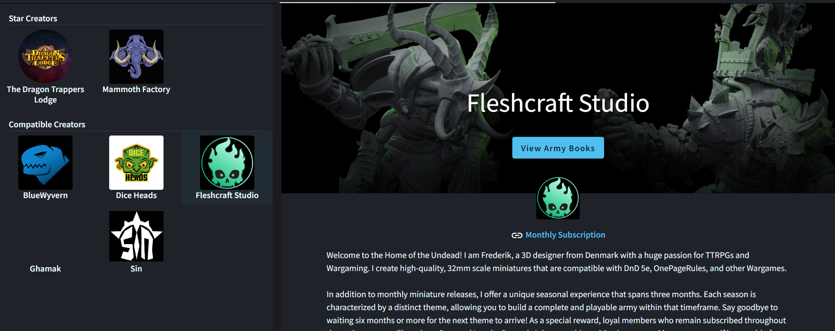Click the chain link icon beside Monthly Subscription
Screen dimensions: 835x331
517,235
